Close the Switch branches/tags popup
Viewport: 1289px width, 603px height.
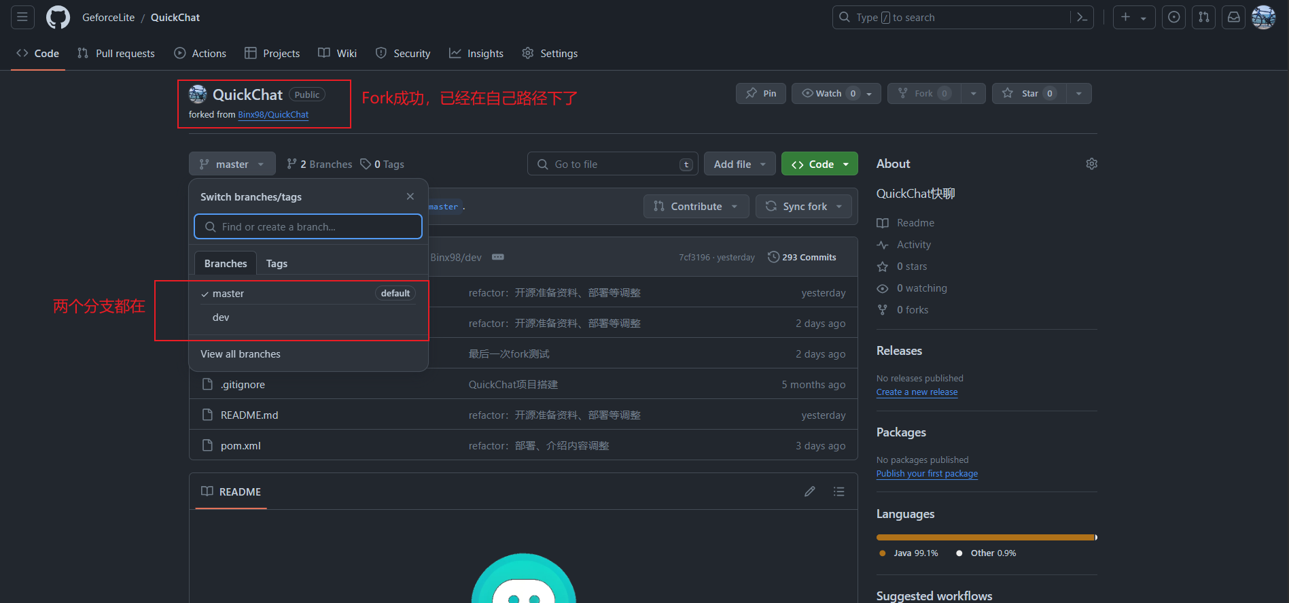410,196
